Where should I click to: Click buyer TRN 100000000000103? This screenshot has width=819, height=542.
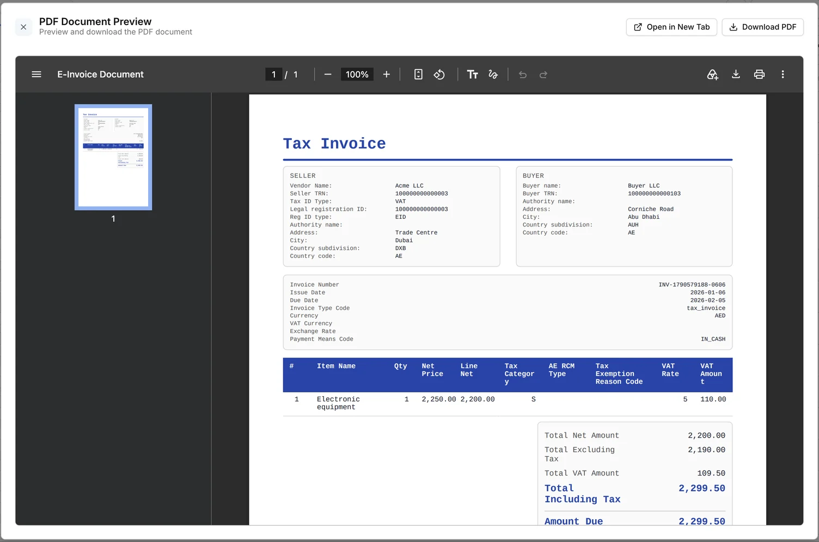click(654, 194)
